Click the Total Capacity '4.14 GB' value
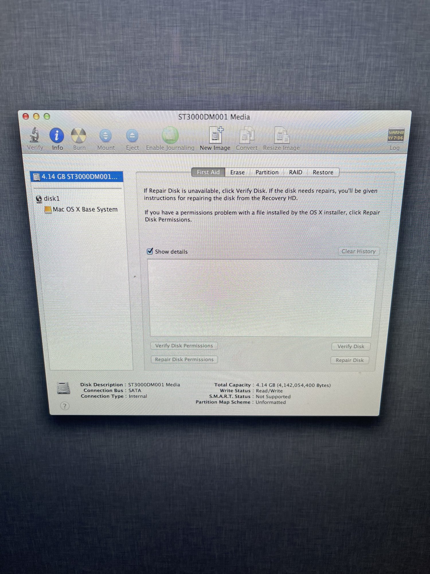 tap(293, 385)
